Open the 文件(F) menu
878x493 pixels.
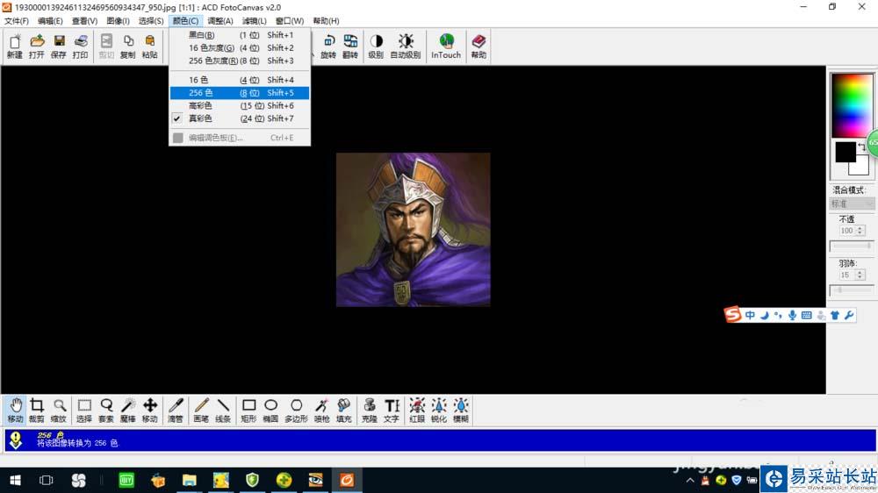pos(16,21)
